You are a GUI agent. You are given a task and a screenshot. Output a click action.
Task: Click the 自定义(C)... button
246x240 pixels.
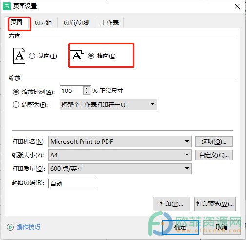[x=214, y=155]
